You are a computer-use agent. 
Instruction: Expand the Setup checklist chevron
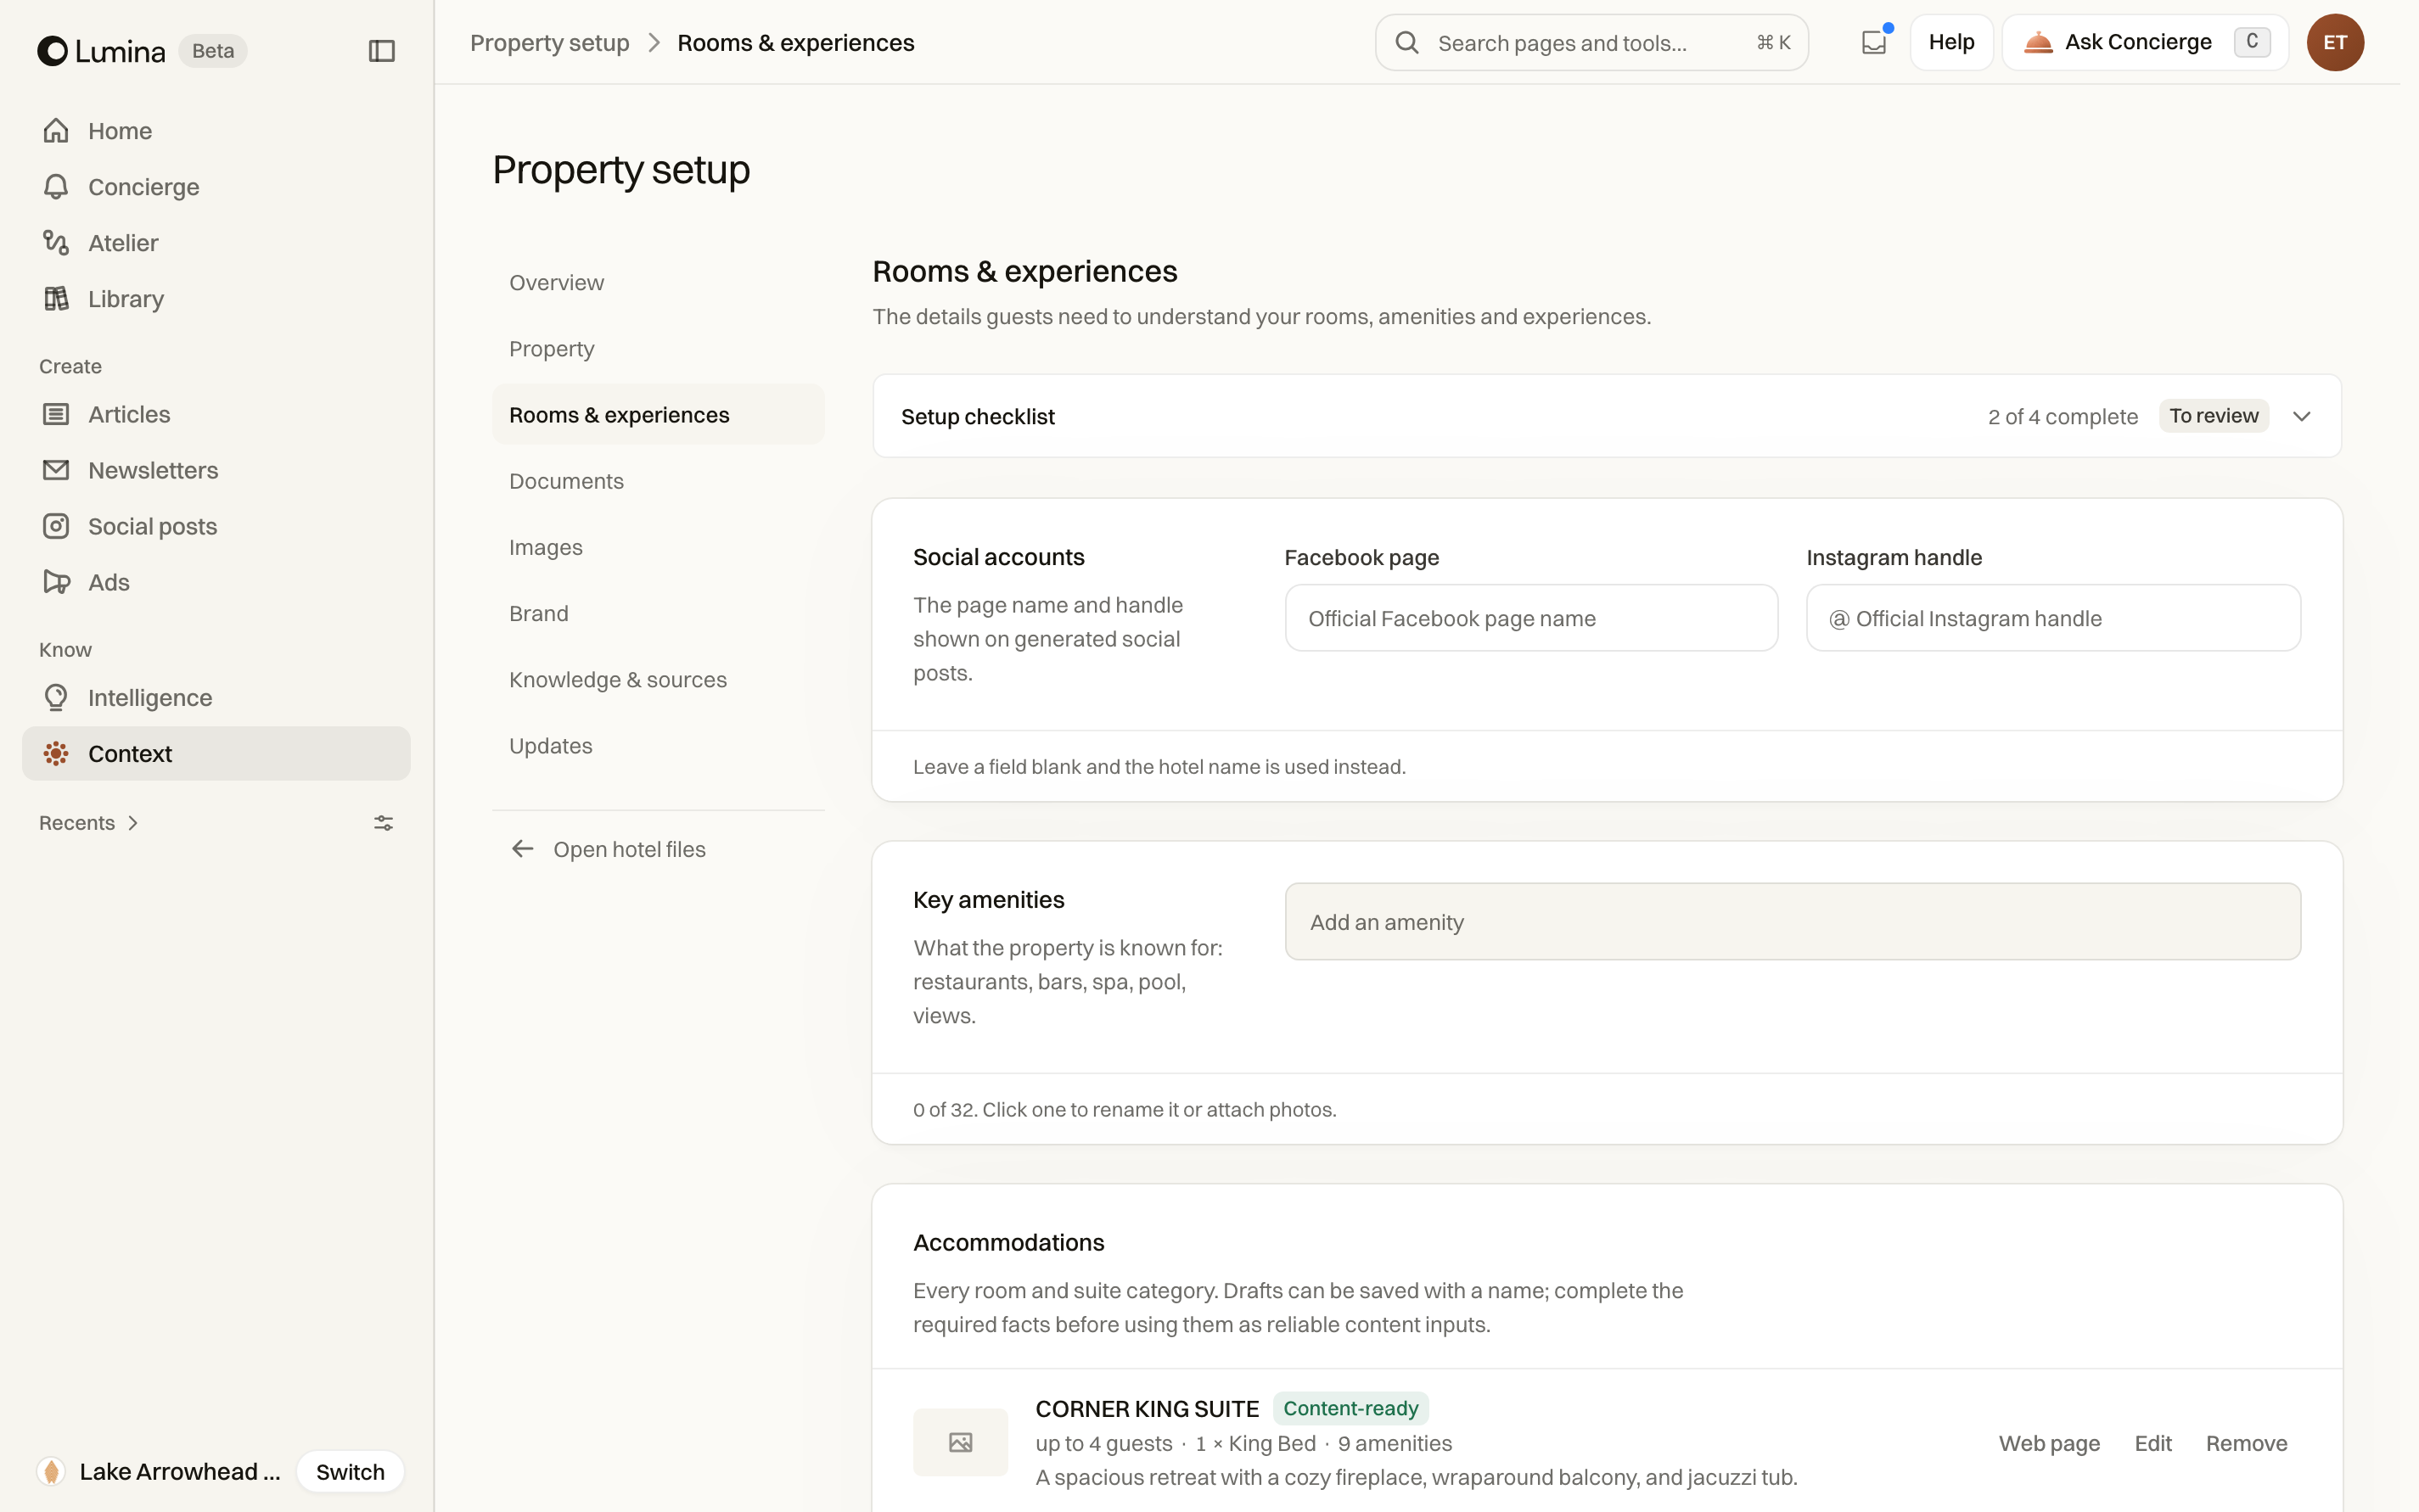pyautogui.click(x=2302, y=416)
